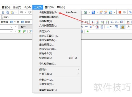Click the Redo arrow icon

pos(30,12)
